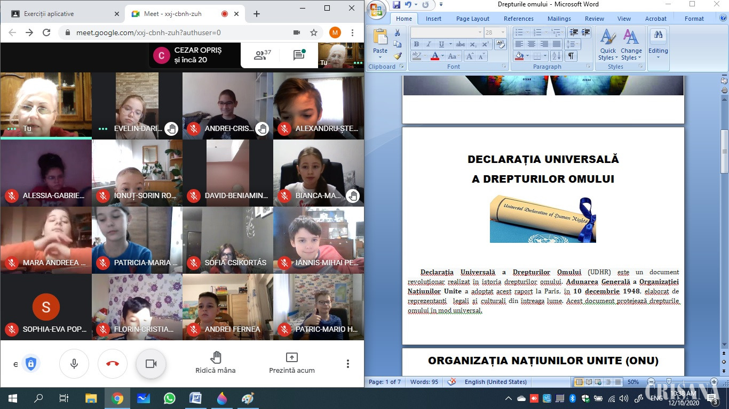Hang up the Meet call
Viewport: 729px width, 409px height.
point(112,364)
